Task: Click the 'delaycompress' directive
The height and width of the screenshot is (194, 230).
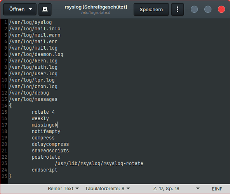Action: click(51, 144)
